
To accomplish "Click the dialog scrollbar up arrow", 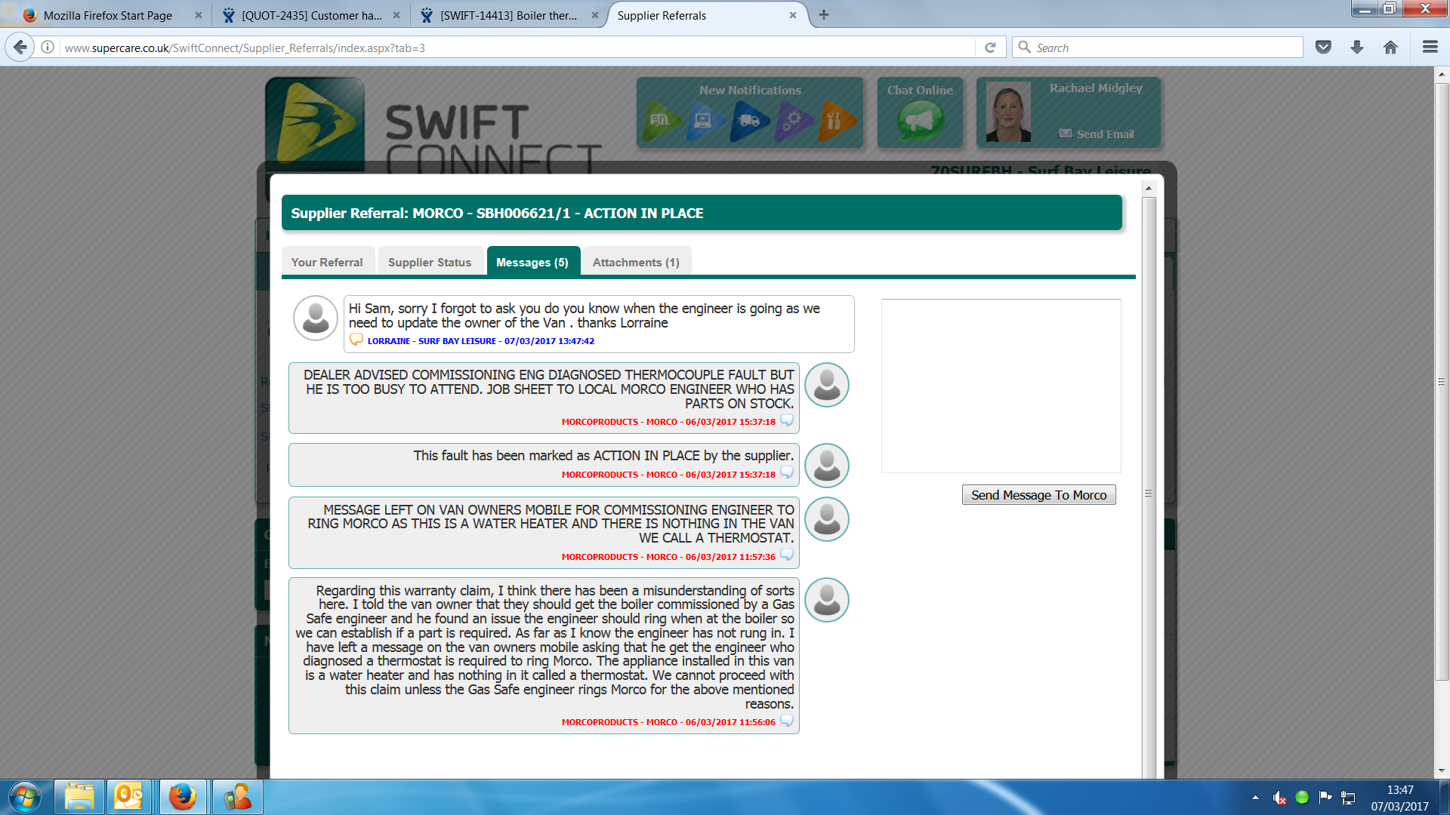I will (1149, 188).
